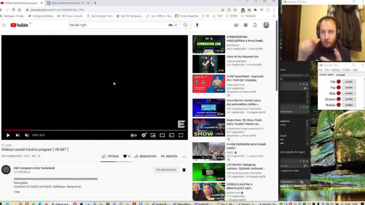Enable Motion detection in Yawcam
This screenshot has width=365, height=205.
[x=348, y=105]
